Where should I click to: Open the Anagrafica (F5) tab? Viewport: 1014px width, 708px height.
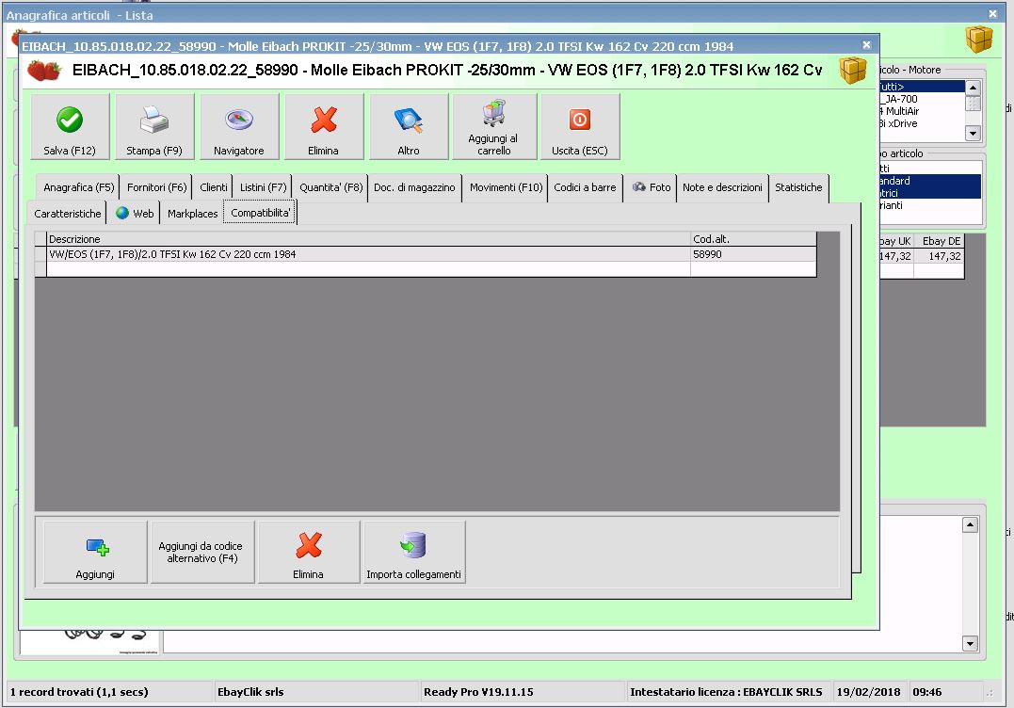(x=78, y=187)
